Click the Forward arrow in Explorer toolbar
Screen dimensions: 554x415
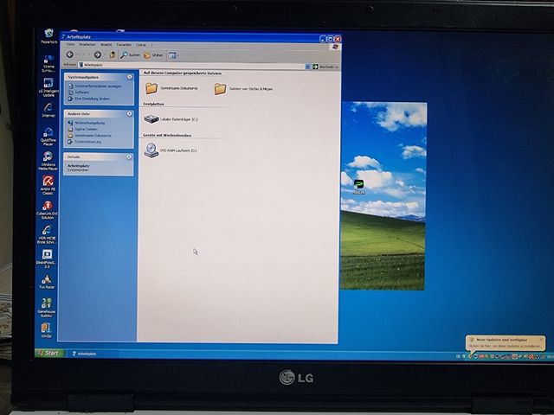click(98, 54)
